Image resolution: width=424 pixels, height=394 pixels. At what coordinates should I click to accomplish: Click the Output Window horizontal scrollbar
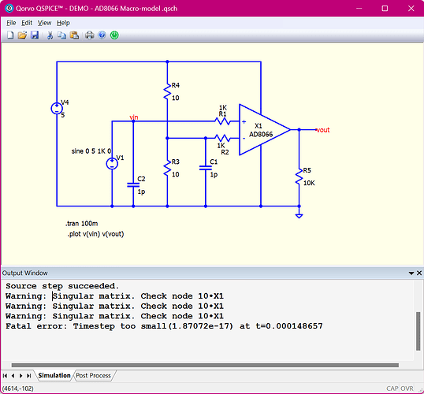(x=205, y=366)
